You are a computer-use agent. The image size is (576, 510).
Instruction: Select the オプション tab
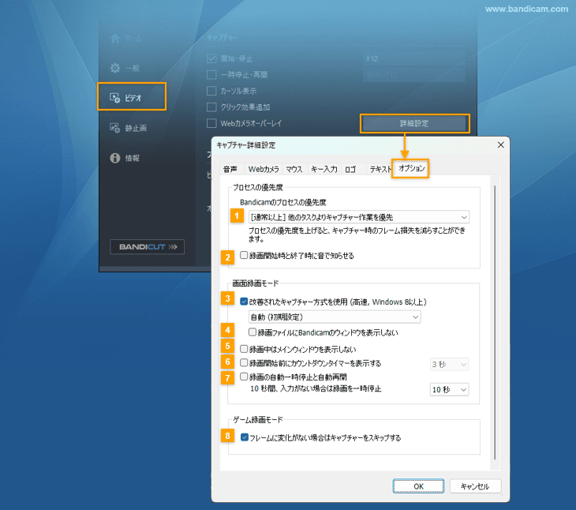click(410, 168)
